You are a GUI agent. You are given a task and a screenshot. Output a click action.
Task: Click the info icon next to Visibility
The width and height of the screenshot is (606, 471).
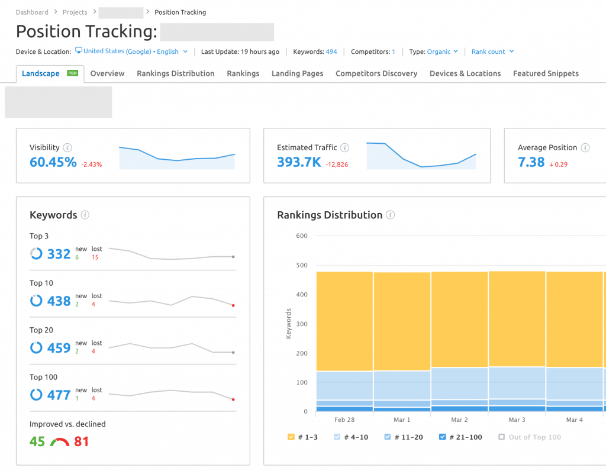point(67,147)
